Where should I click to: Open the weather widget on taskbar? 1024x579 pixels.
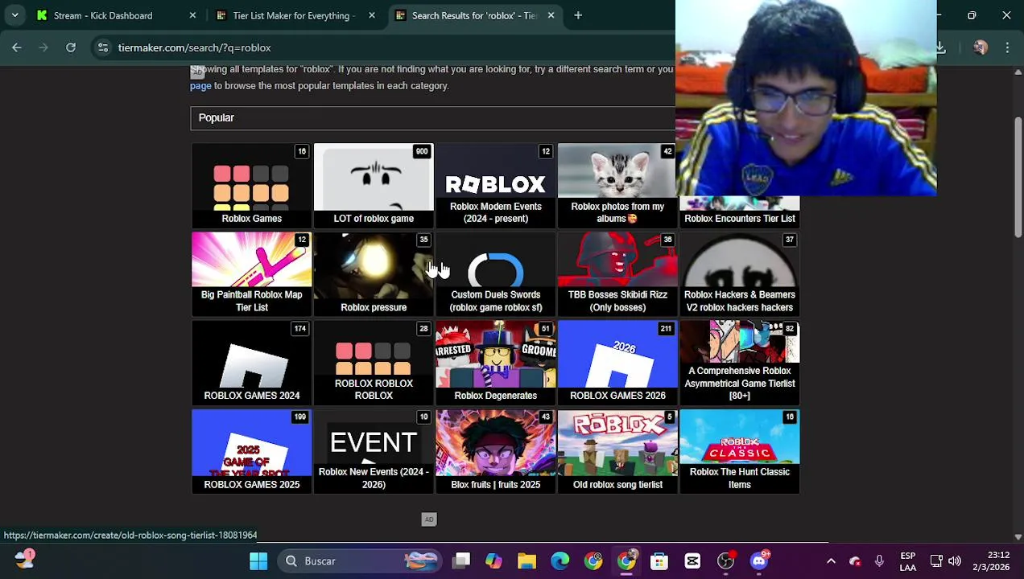24,560
